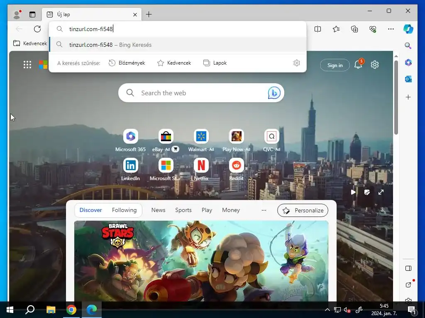Open the Windows notification center
This screenshot has width=425, height=318.
click(412, 310)
